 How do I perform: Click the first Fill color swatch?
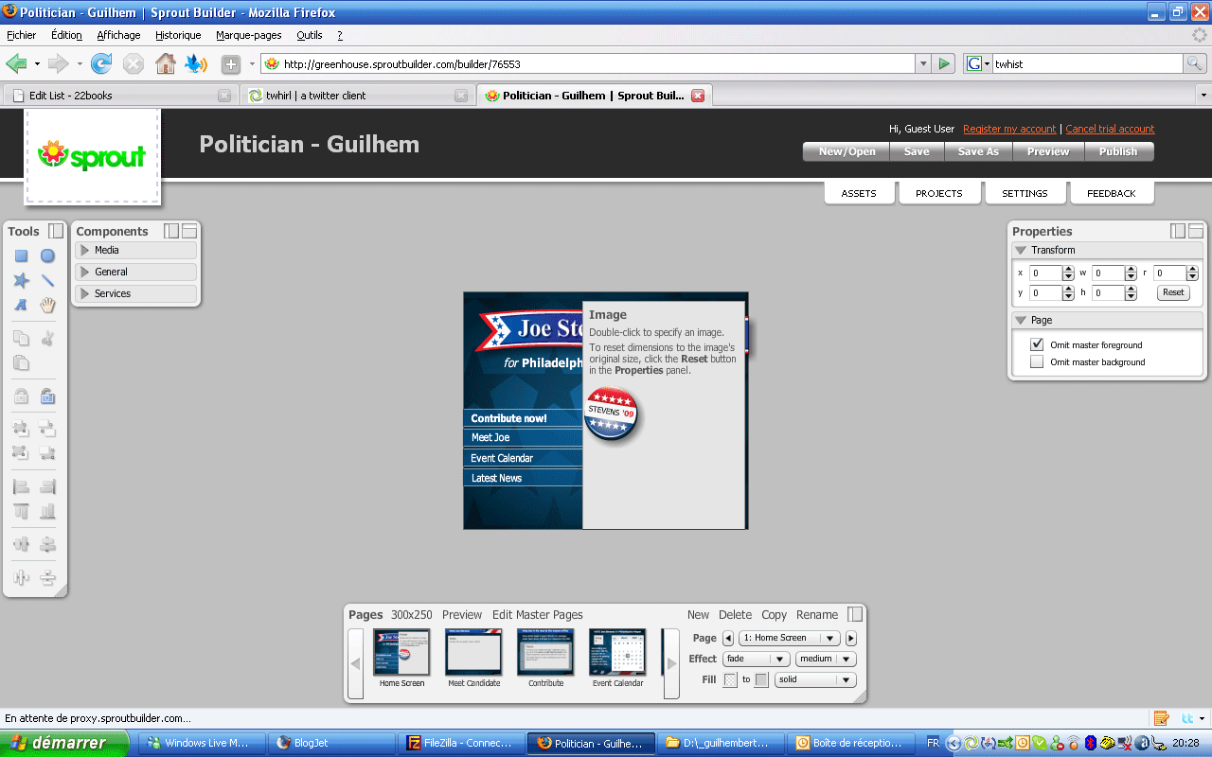click(x=730, y=679)
